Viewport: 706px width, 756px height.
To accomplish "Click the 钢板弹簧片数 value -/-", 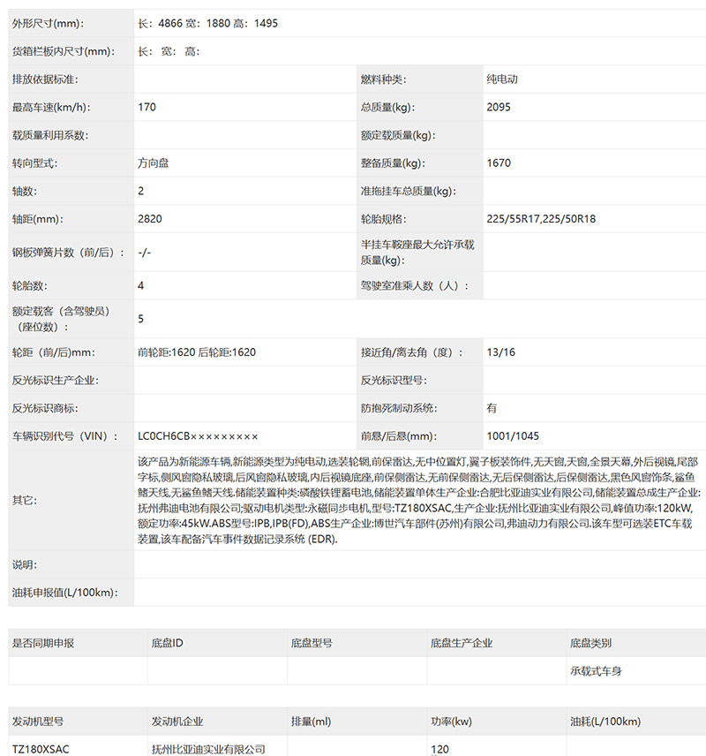I will click(x=145, y=253).
